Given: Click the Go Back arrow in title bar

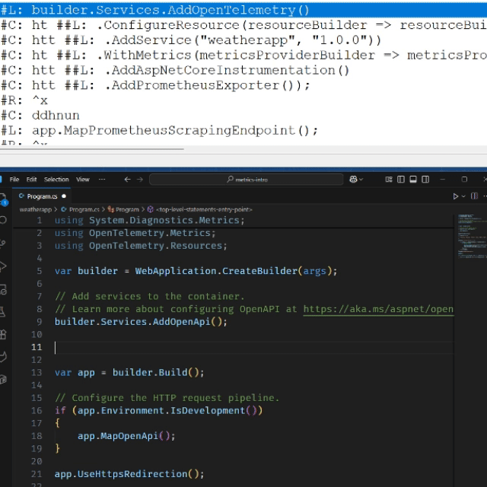Looking at the screenshot, I should [126, 180].
